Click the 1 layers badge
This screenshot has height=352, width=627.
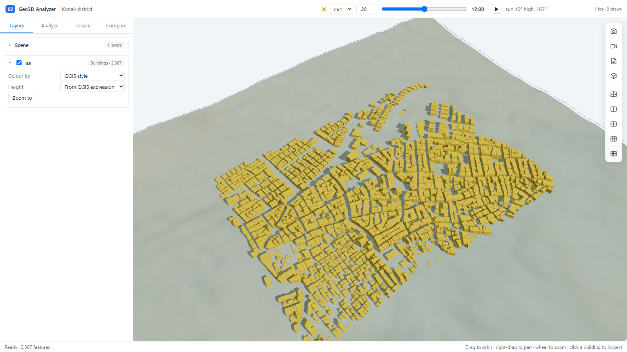[114, 45]
